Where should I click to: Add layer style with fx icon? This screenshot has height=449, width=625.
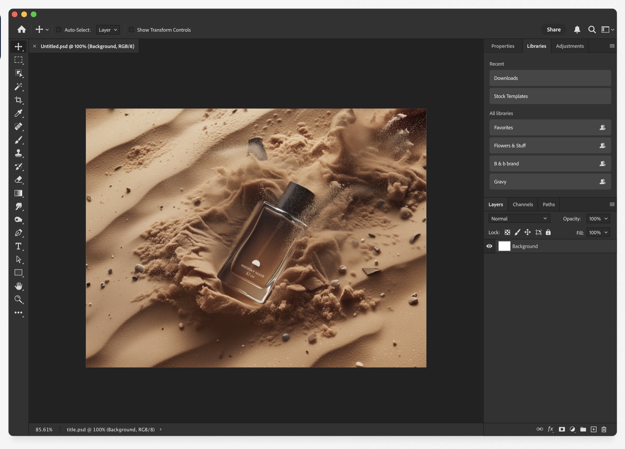pos(551,429)
